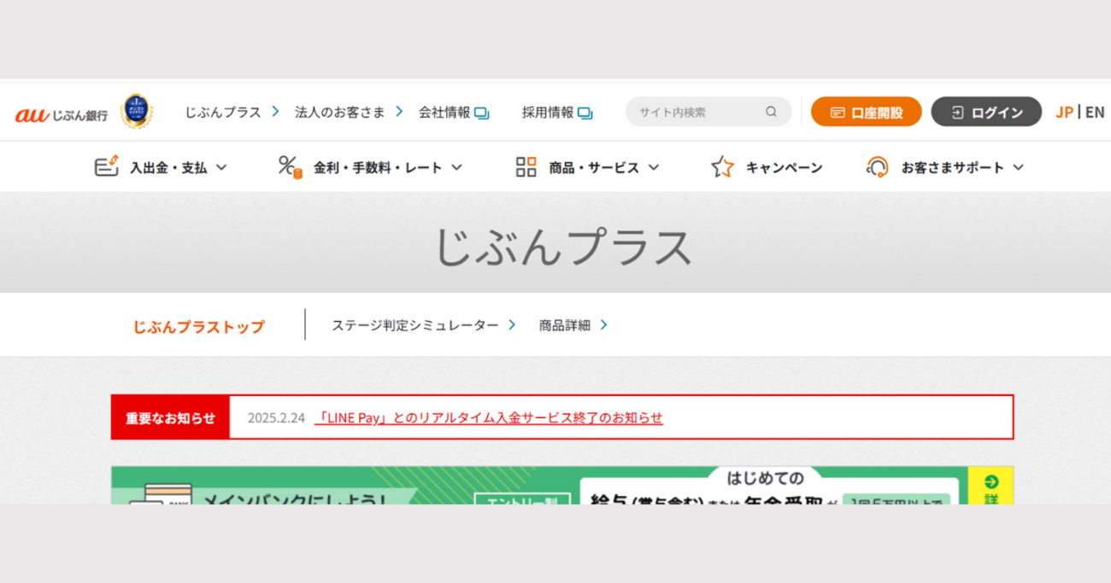Click the large じぶんプラス page heading
The width and height of the screenshot is (1111, 583).
(x=563, y=248)
